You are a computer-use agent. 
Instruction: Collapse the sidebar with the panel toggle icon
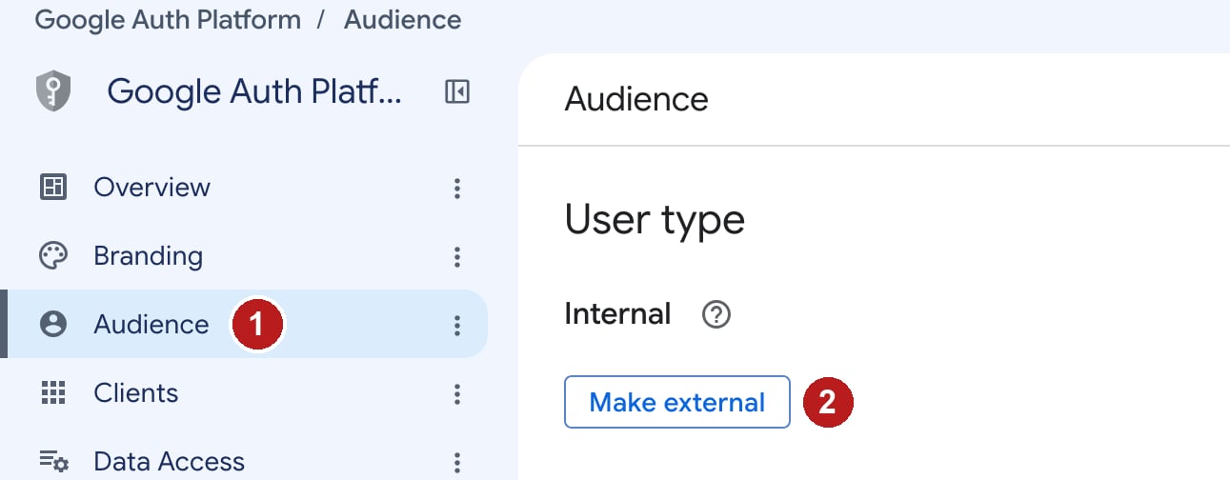click(x=457, y=92)
